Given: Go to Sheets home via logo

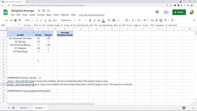Looking at the screenshot, I should coord(6,12).
